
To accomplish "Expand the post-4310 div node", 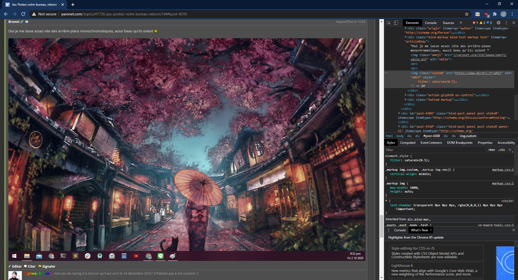I will tap(399, 127).
